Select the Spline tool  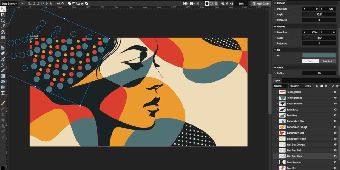[3, 64]
